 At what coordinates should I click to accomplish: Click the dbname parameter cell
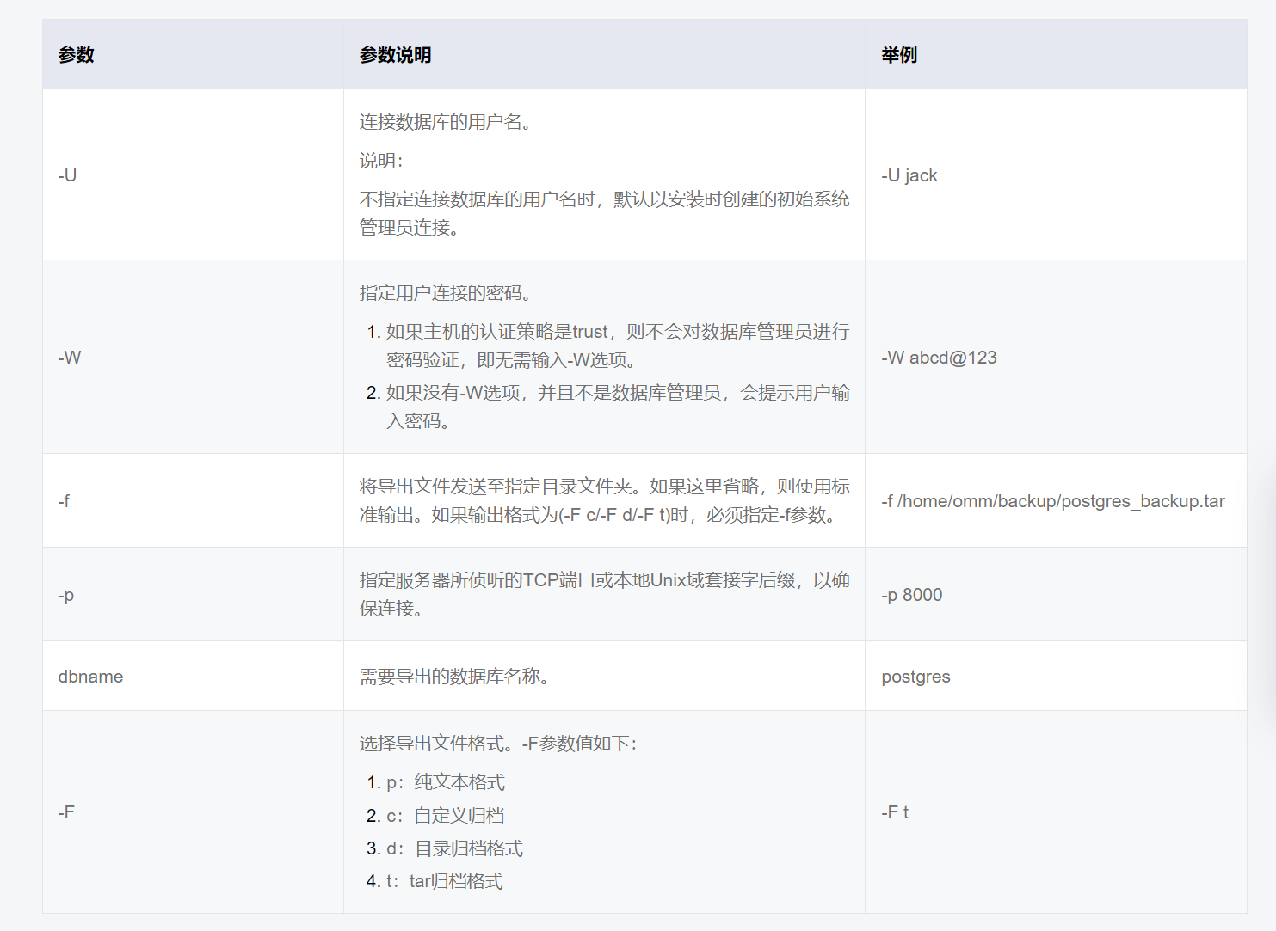[x=89, y=676]
